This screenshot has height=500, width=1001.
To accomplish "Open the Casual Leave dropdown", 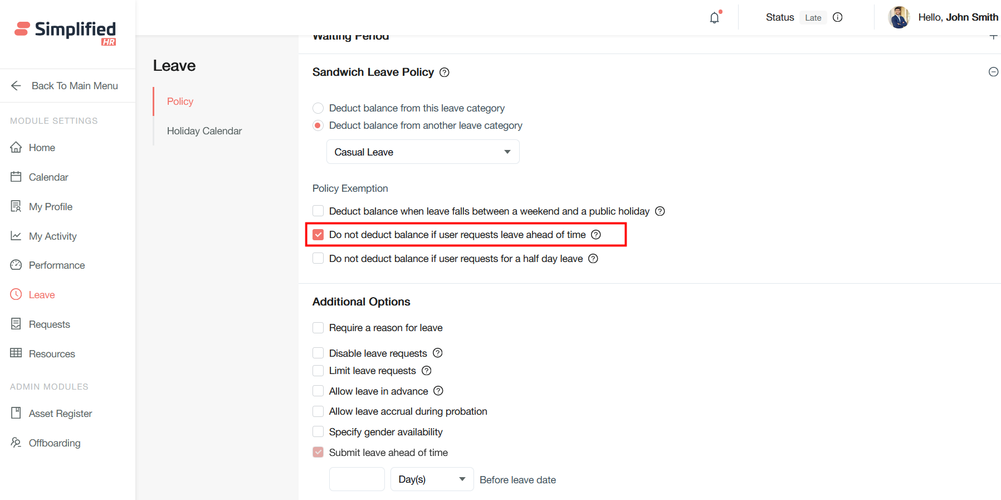I will pos(423,152).
